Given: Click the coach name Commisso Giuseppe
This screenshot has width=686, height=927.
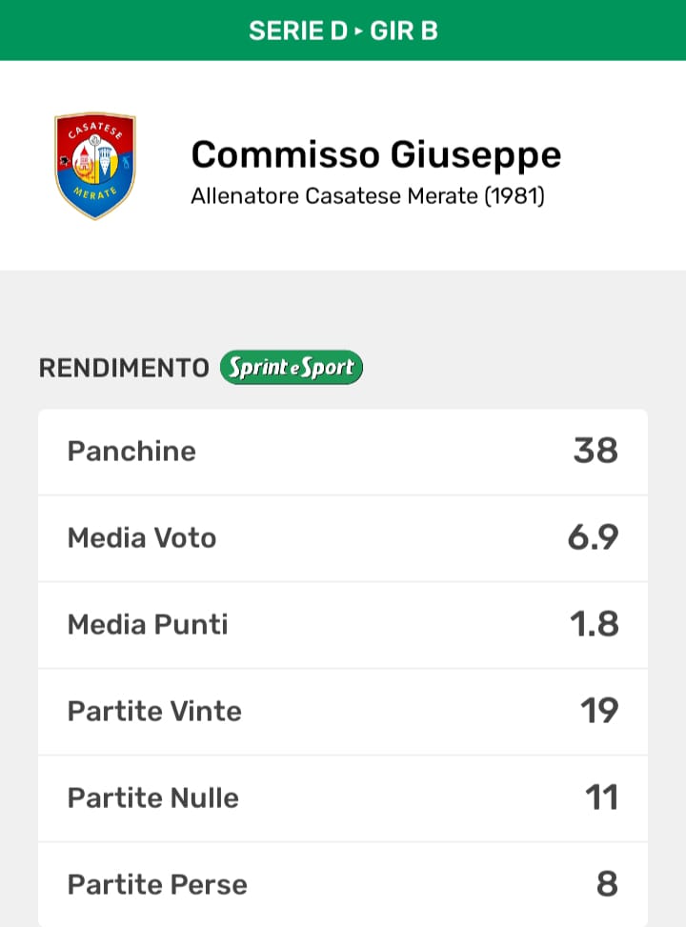Looking at the screenshot, I should tap(375, 154).
